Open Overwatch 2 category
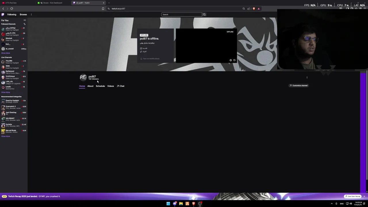This screenshot has height=207, width=368. click(14, 107)
